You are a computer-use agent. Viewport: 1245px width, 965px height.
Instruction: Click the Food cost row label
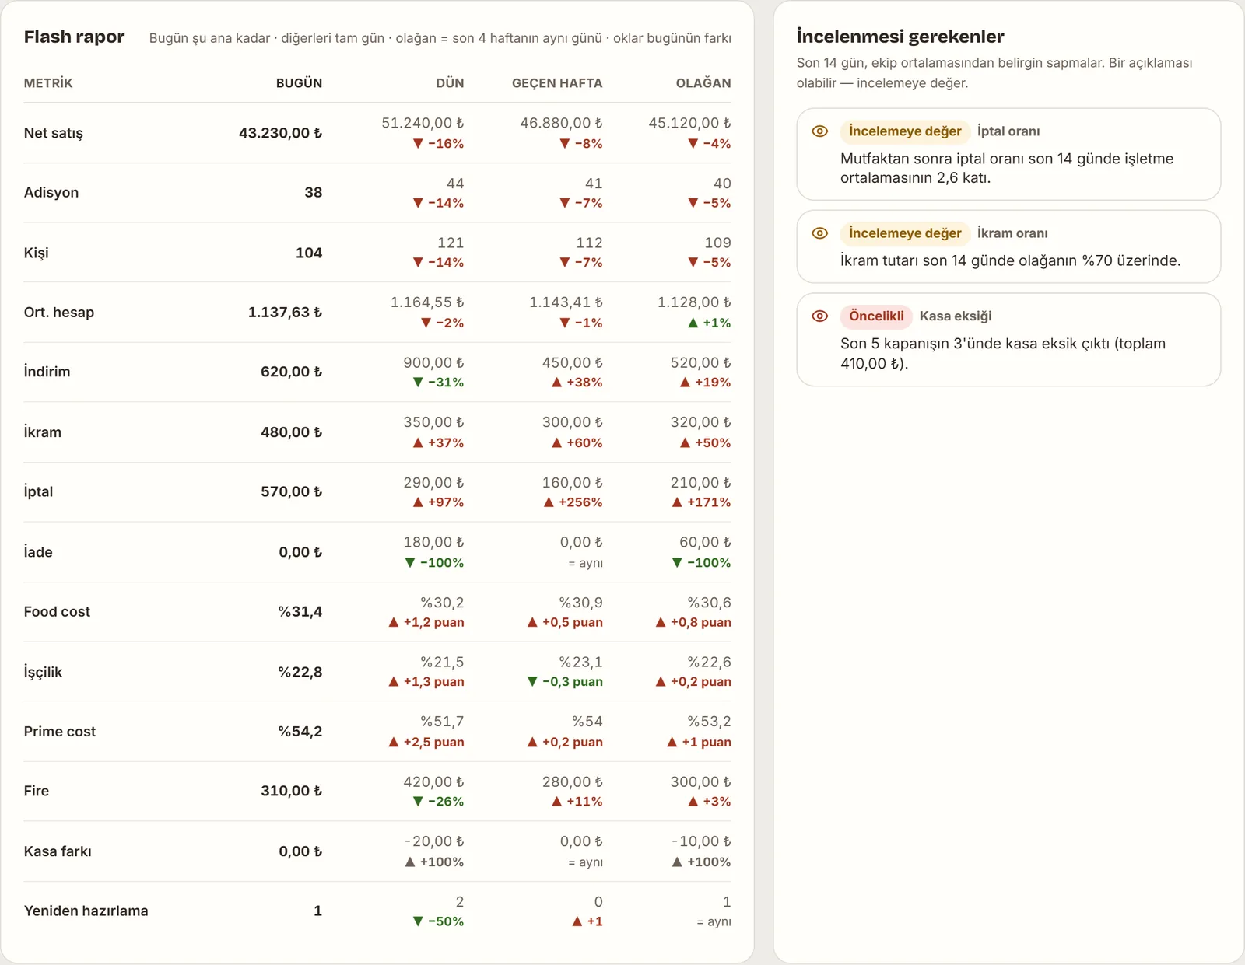[x=57, y=612]
